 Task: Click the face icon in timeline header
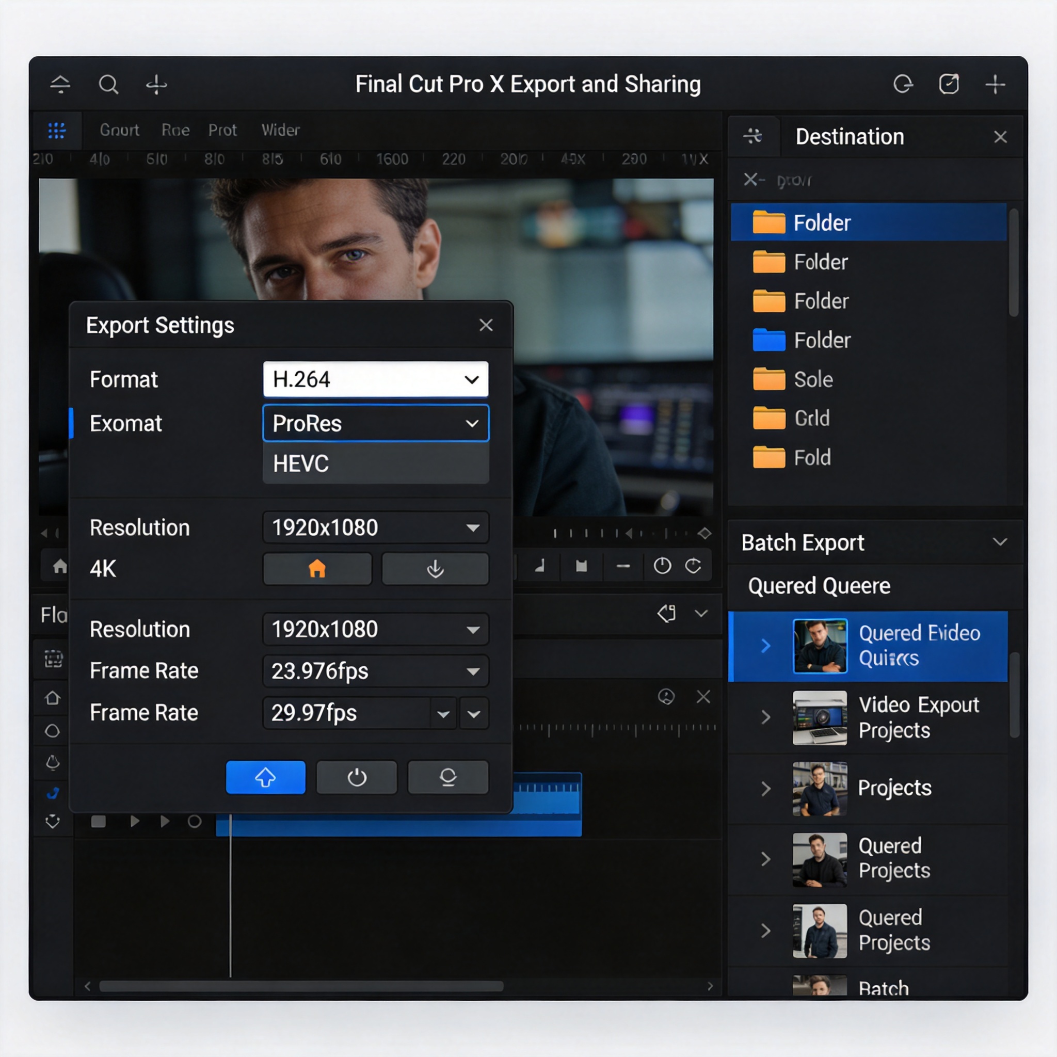tap(666, 696)
